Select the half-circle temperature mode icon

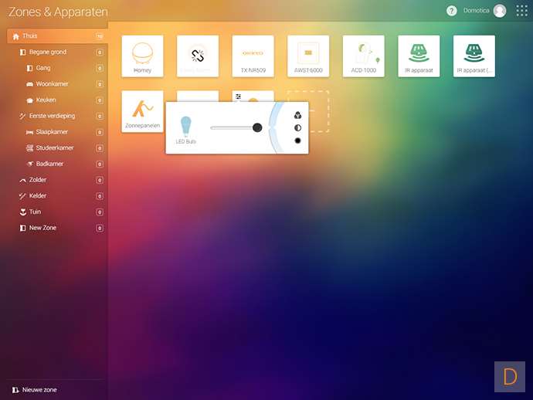tap(297, 128)
